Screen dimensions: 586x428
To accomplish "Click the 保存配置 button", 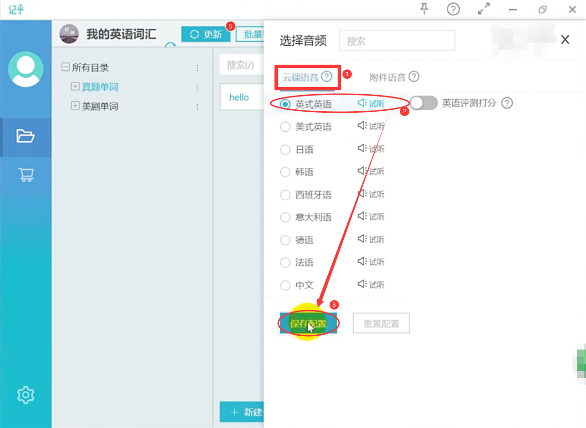I will 308,324.
